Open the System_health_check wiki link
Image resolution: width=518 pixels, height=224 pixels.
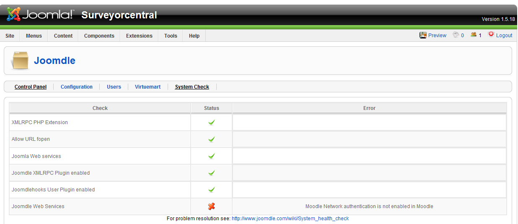290,219
